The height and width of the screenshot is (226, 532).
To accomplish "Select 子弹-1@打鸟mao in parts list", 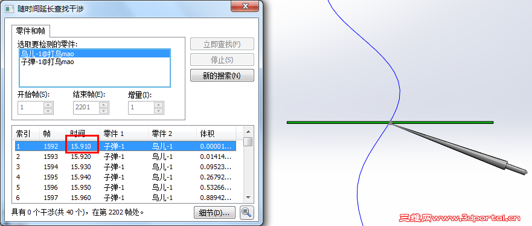I will (x=95, y=62).
